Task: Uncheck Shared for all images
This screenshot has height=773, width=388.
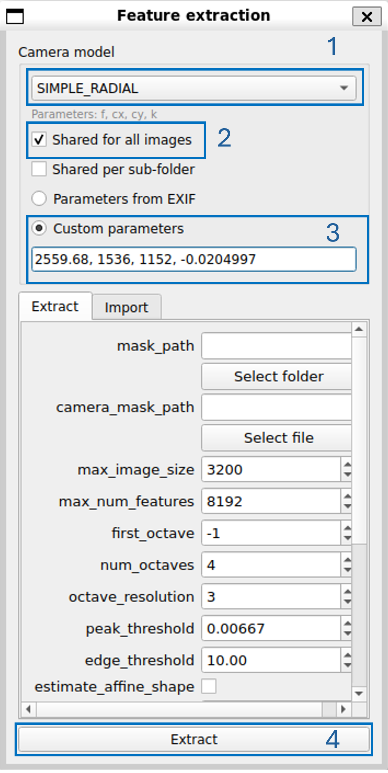Action: pos(39,140)
